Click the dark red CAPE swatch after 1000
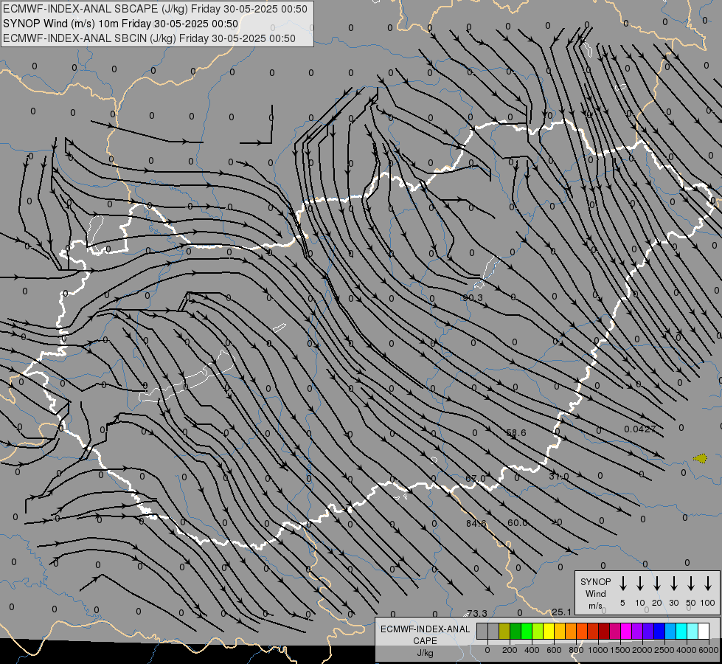This screenshot has height=664, width=722. (x=605, y=631)
